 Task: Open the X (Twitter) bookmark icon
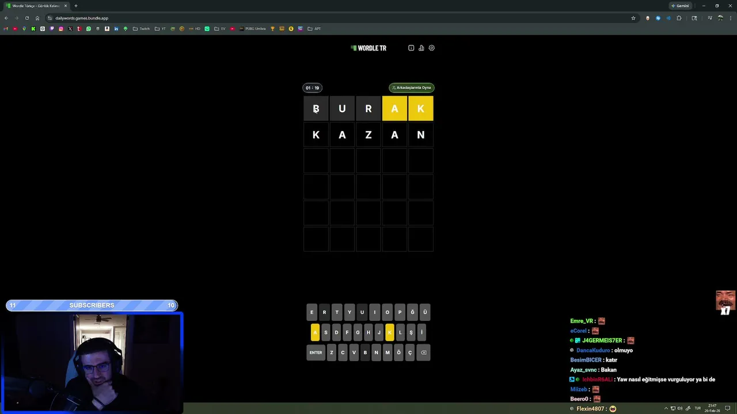(70, 29)
